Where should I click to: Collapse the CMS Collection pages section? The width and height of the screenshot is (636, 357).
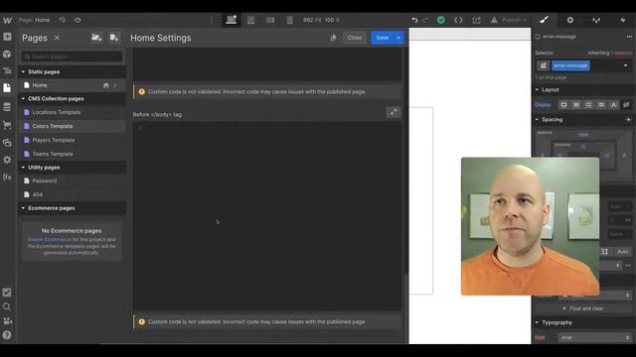pos(23,98)
